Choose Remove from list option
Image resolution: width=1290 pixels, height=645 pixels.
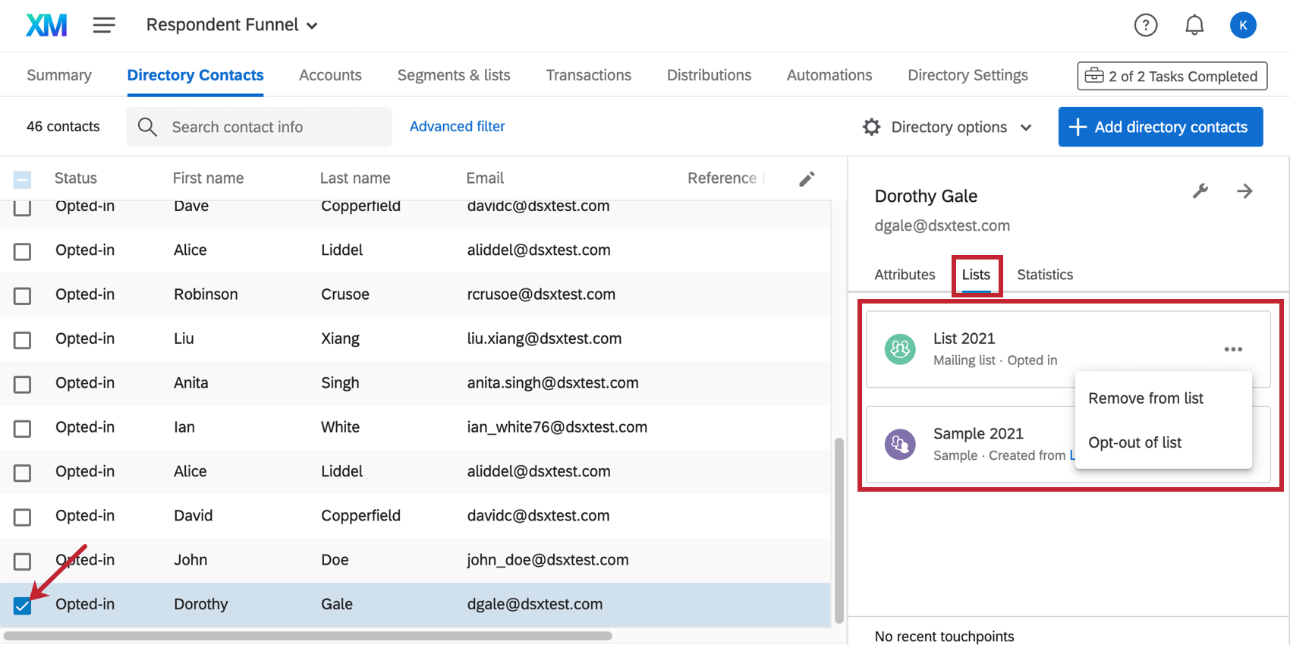1145,398
